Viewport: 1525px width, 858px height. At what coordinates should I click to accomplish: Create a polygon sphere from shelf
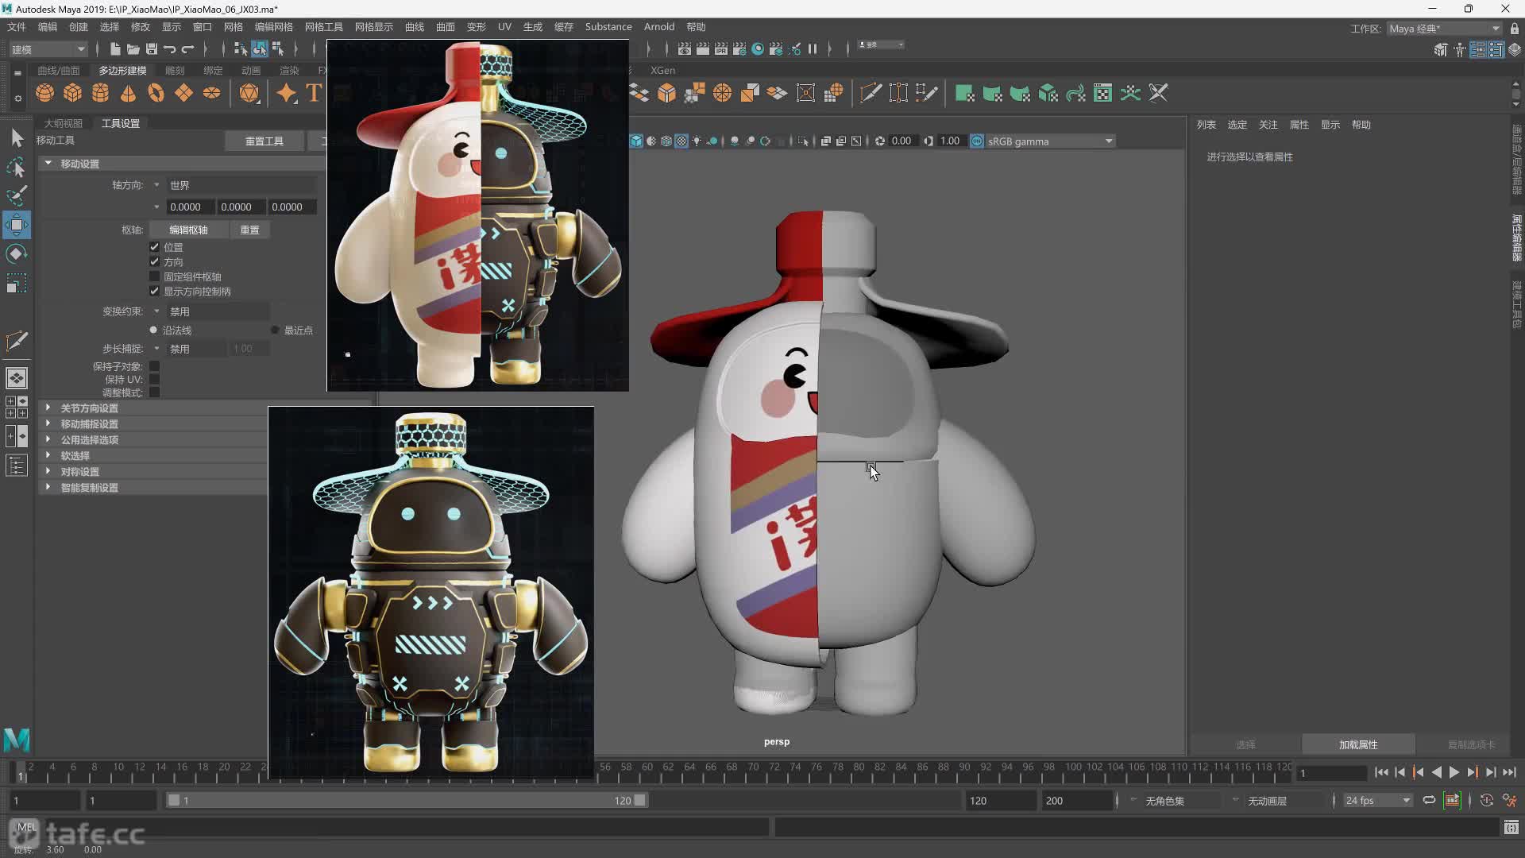pyautogui.click(x=45, y=93)
